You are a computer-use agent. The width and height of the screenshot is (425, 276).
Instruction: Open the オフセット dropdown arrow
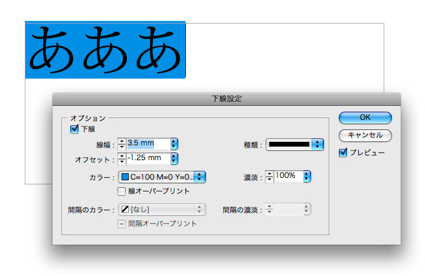(174, 158)
